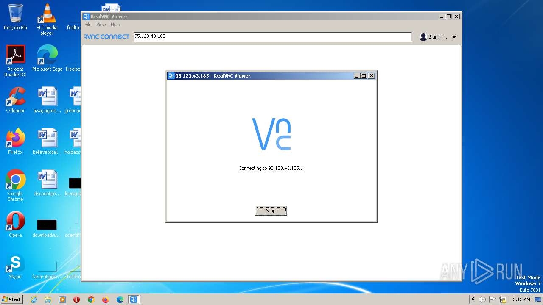The height and width of the screenshot is (305, 543).
Task: Open Recycle Bin desktop icon
Action: click(15, 17)
